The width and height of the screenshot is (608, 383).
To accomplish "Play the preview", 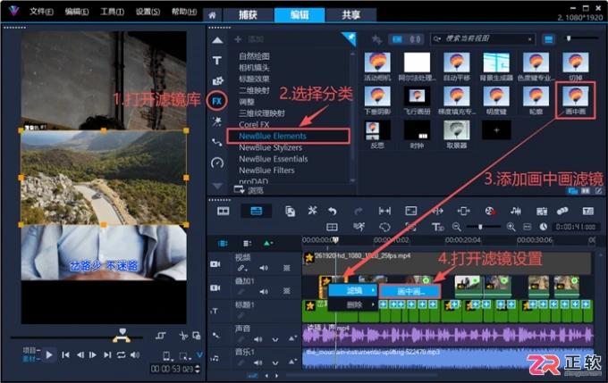I will pyautogui.click(x=49, y=354).
